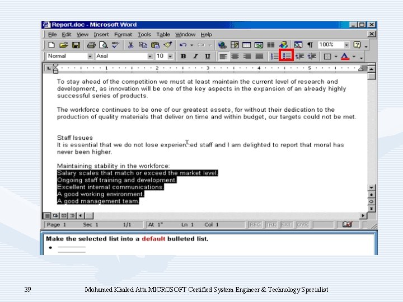Open the font size dropdown showing 10
The height and width of the screenshot is (302, 403).
[x=170, y=56]
